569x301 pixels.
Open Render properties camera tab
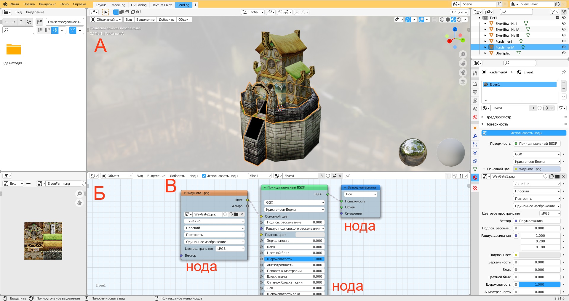click(475, 84)
